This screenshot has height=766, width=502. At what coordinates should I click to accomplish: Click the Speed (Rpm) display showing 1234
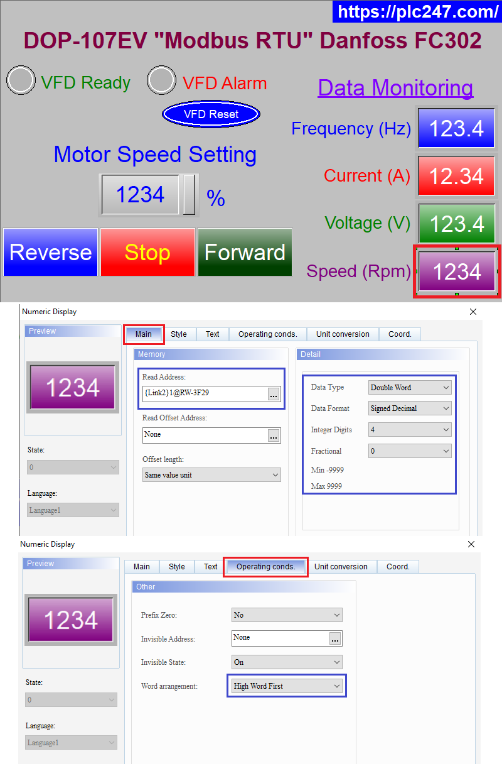(x=456, y=271)
